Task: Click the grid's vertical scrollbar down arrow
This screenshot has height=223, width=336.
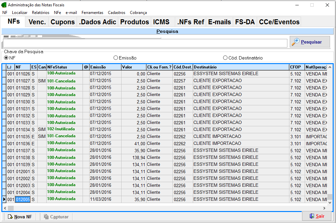Action: tap(330, 202)
